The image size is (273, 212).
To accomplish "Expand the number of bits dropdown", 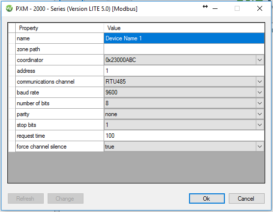I will pyautogui.click(x=260, y=103).
